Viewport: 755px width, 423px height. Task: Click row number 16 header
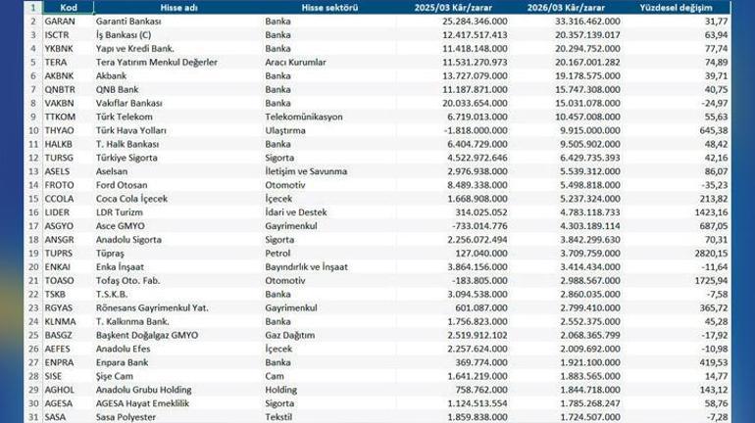click(x=33, y=212)
